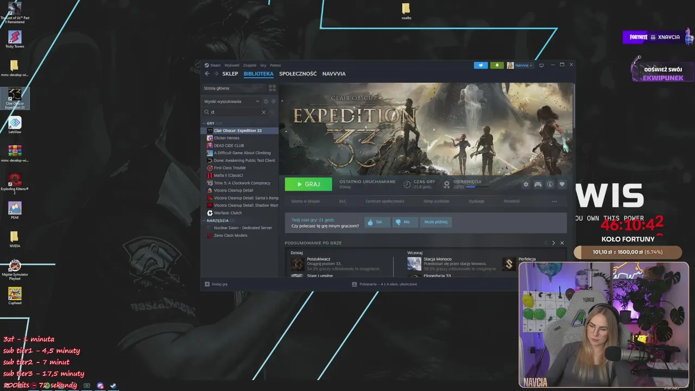Toggle favorite heart icon

562,185
